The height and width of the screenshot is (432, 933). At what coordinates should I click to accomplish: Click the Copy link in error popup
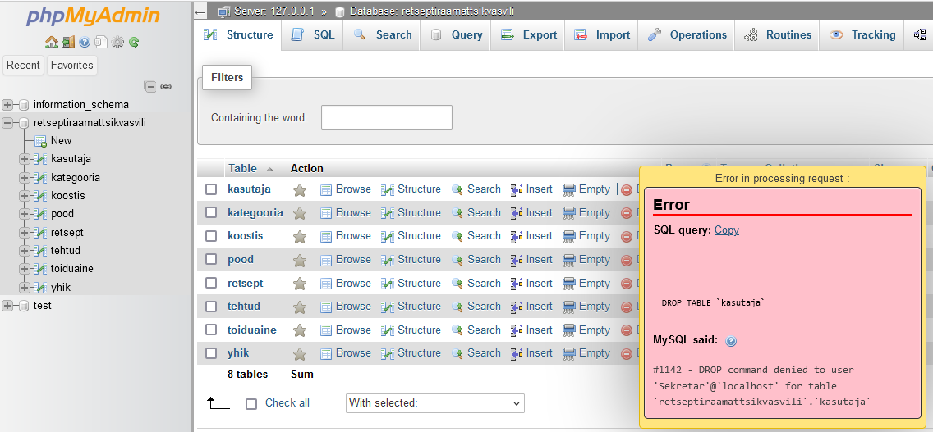point(726,230)
